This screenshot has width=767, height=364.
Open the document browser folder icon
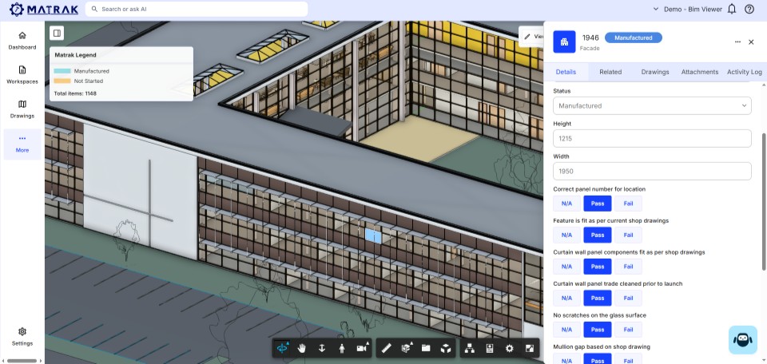tap(426, 348)
